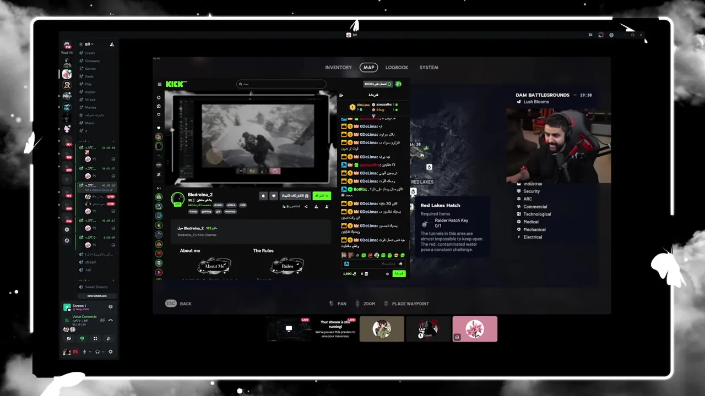Image resolution: width=705 pixels, height=396 pixels.
Task: Click the Kick notification bell button
Action: coord(263,196)
